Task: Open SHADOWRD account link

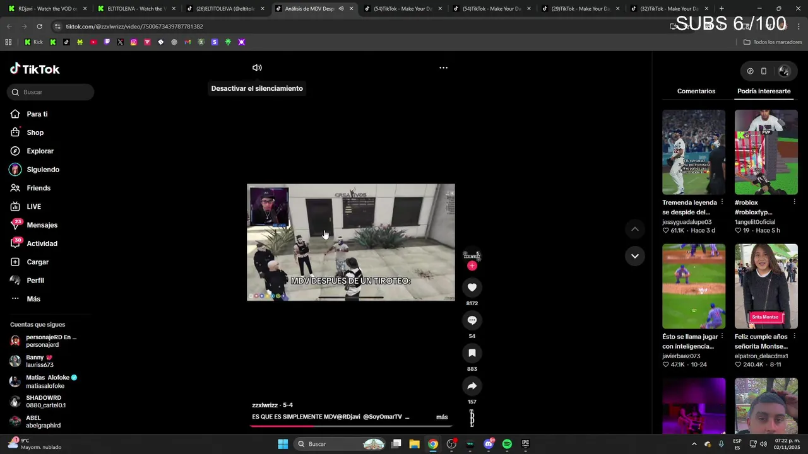Action: coord(39,402)
